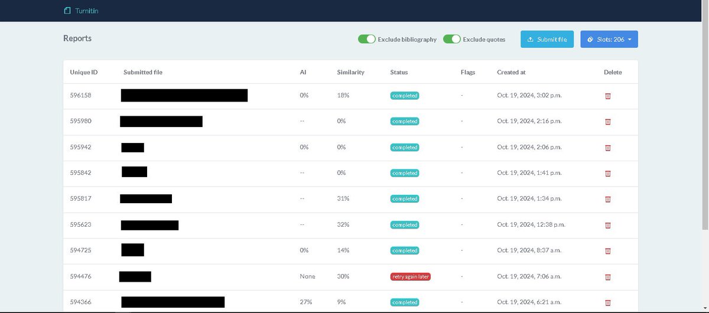Image resolution: width=709 pixels, height=313 pixels.
Task: Click 31% similarity of report 595817
Action: (x=343, y=198)
